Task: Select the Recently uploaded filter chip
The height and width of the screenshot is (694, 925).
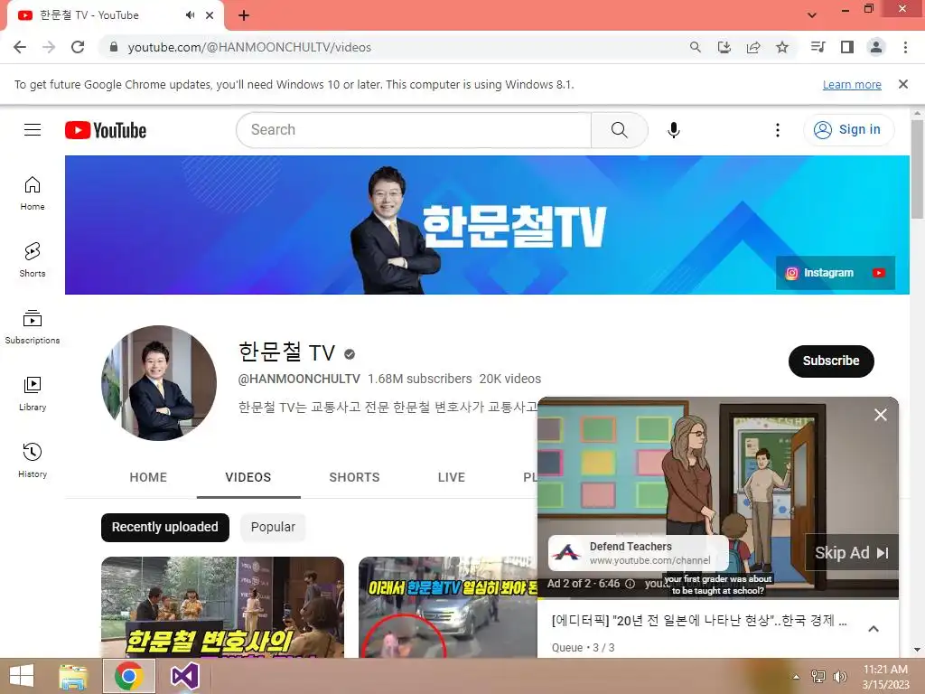Action: 165,527
